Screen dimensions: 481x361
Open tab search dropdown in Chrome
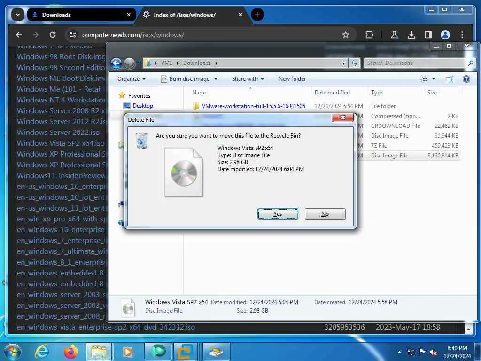point(18,15)
